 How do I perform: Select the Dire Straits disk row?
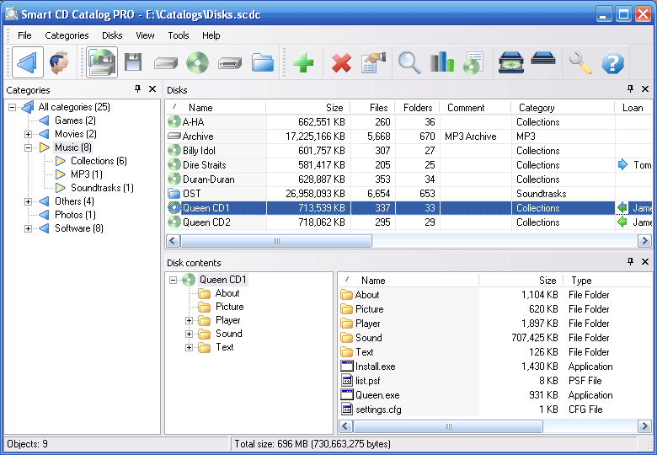pyautogui.click(x=204, y=165)
